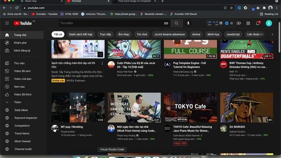281x158 pixels.
Task: Open Most Viewed in sidebar
Action: [22, 141]
